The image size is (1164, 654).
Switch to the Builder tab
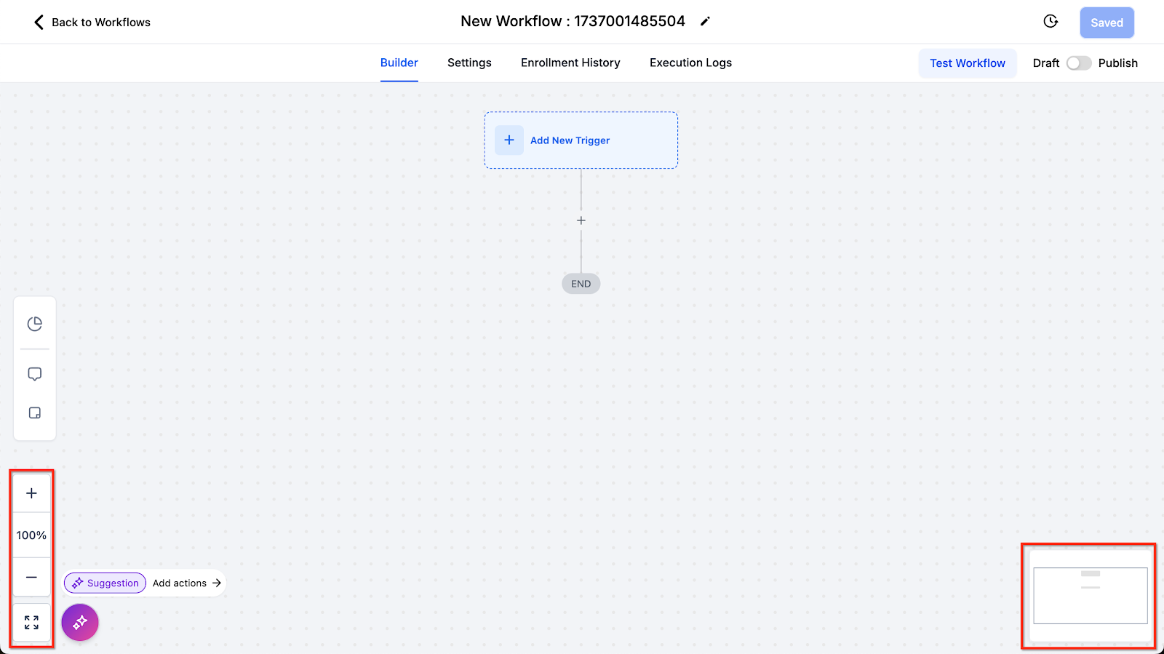click(x=399, y=63)
